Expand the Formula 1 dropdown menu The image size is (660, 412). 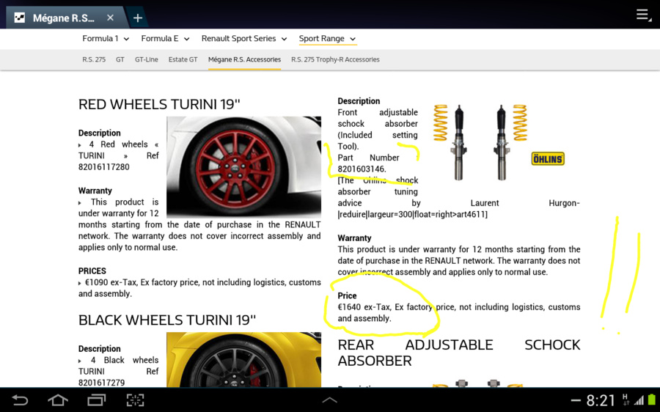tap(106, 39)
